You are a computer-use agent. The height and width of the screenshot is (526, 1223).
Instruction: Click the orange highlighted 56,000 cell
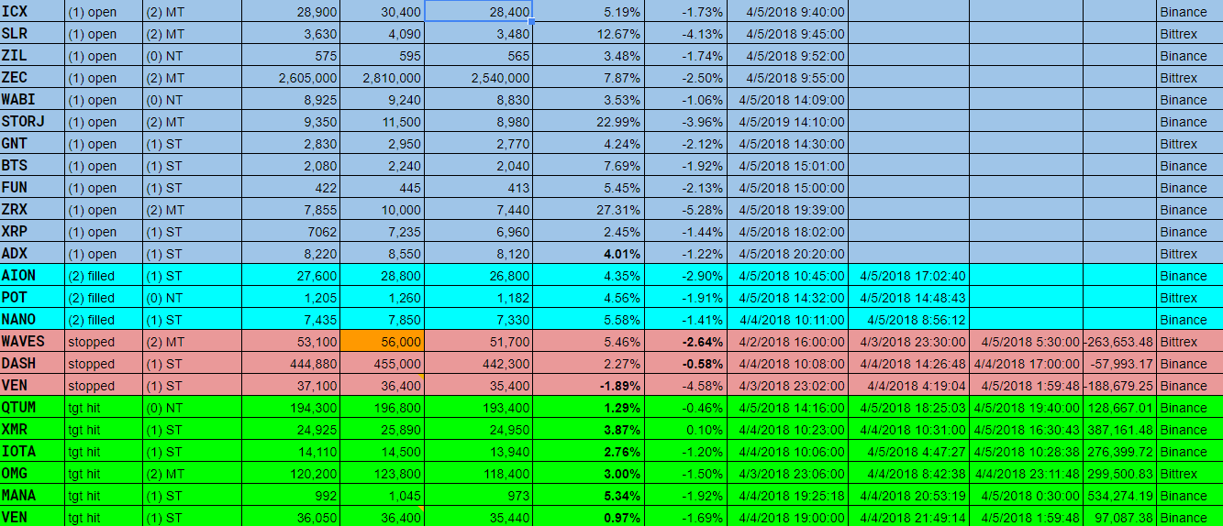click(383, 342)
